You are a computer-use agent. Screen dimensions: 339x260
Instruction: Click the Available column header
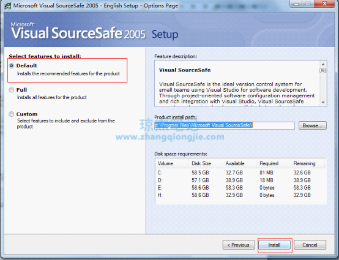pos(239,163)
